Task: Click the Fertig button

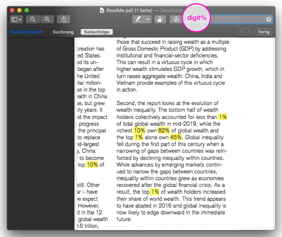Action: [x=264, y=32]
